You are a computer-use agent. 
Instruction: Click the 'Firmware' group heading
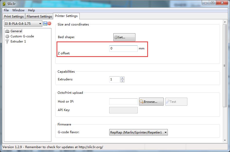pos(64,124)
